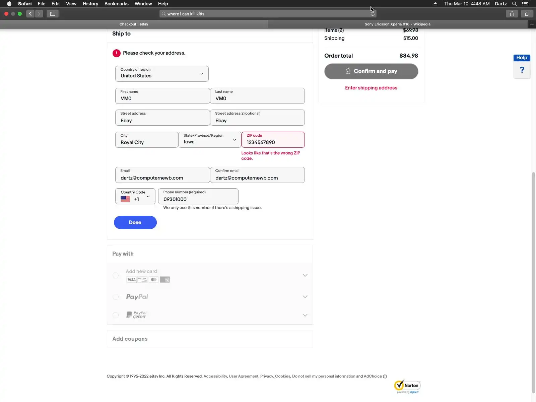Go forward with Safari forward arrow
This screenshot has height=402, width=536.
click(x=39, y=14)
